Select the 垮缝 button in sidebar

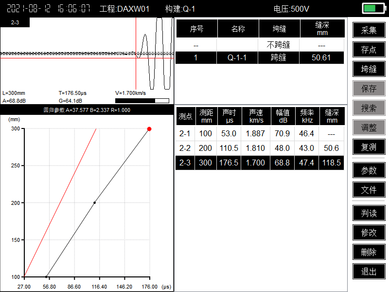click(x=369, y=69)
